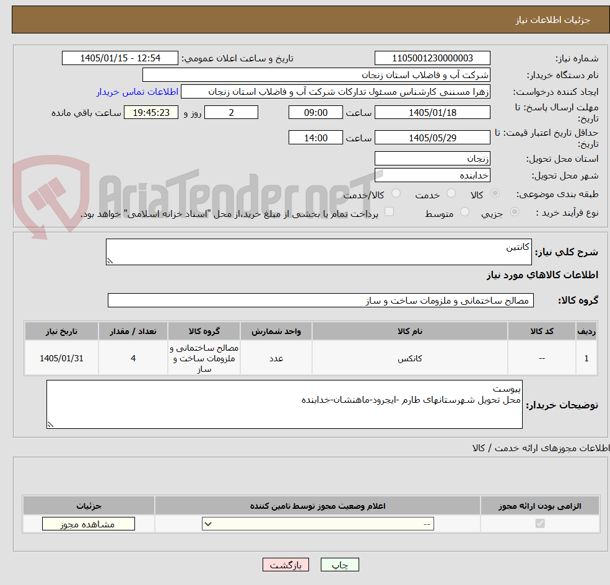Click the need number field 1105001230000003
Viewport: 610px width, 585px height.
point(432,58)
